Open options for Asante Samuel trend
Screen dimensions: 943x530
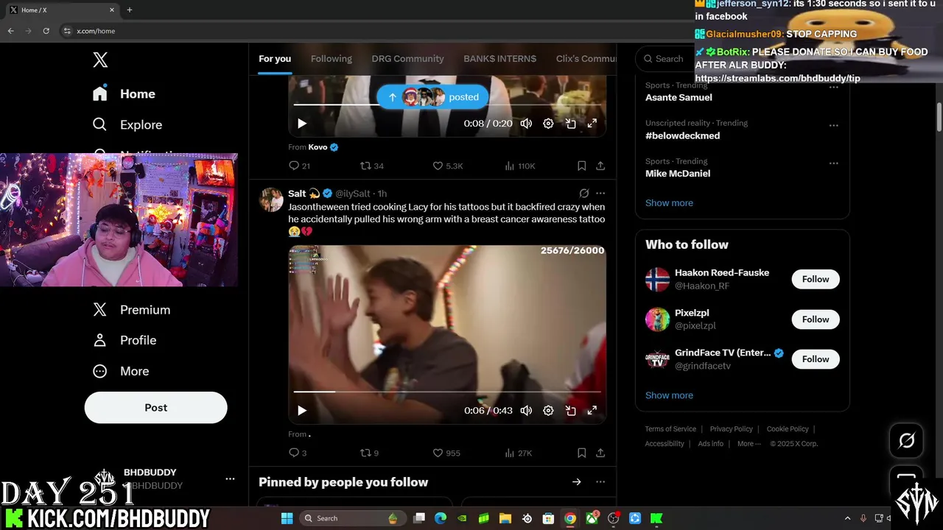[x=833, y=87]
